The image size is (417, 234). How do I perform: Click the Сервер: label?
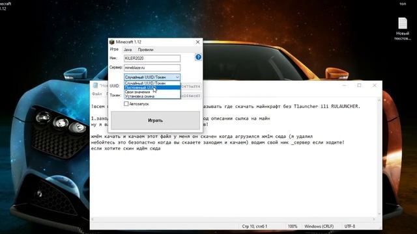click(116, 68)
